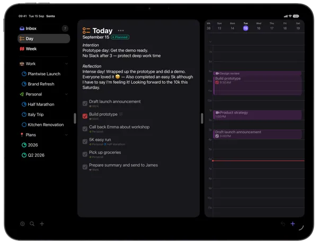318x244 pixels.
Task: Collapse the Personal section chevron
Action: point(66,94)
